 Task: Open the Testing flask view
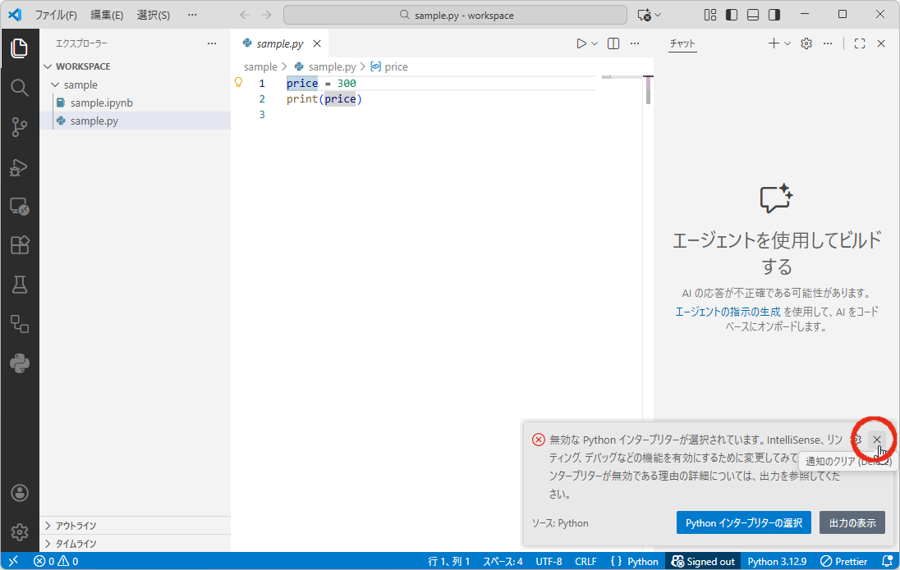20,285
